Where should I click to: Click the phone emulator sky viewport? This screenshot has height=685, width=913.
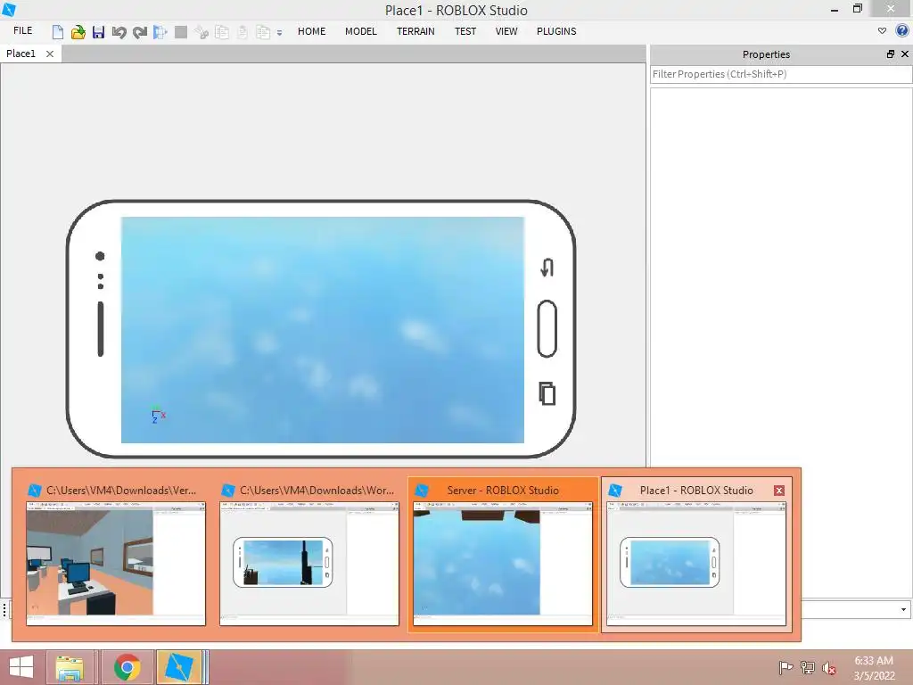(x=323, y=330)
